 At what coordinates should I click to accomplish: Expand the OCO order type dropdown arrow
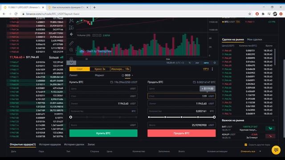(x=132, y=76)
